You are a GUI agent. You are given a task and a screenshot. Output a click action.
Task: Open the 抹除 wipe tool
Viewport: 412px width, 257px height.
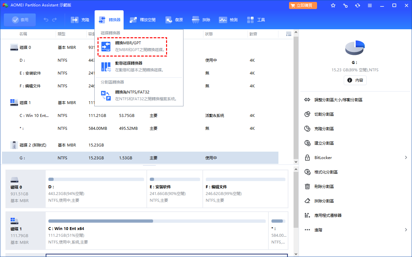(201, 20)
